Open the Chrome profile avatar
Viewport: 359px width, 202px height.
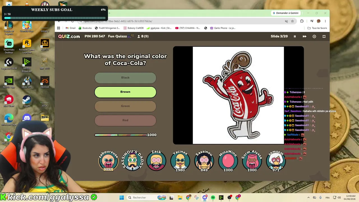click(x=319, y=21)
